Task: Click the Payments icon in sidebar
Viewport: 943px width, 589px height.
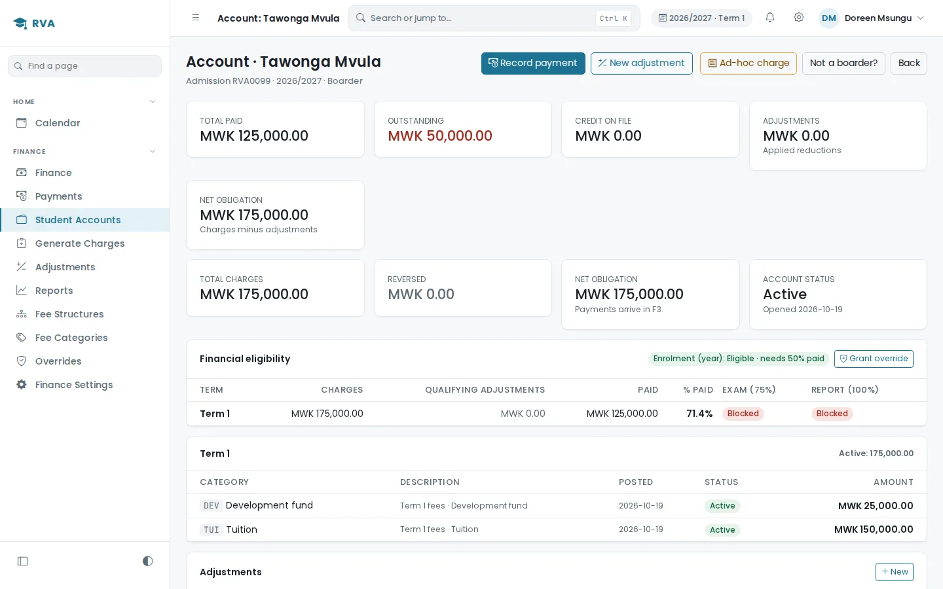Action: tap(22, 196)
